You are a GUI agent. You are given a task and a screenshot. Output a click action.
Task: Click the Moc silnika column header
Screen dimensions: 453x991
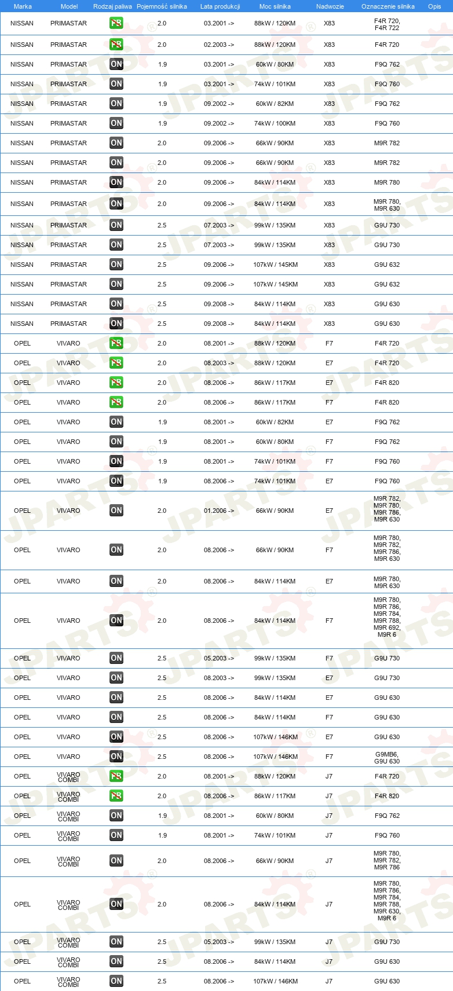pyautogui.click(x=275, y=6)
